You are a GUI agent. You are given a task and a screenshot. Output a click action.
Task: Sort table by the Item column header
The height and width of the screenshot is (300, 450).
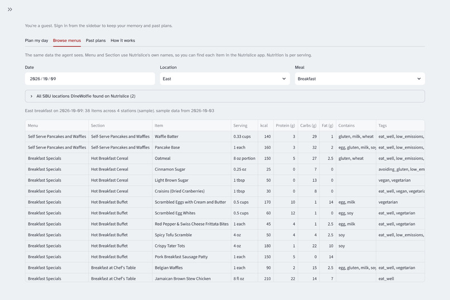pyautogui.click(x=192, y=126)
